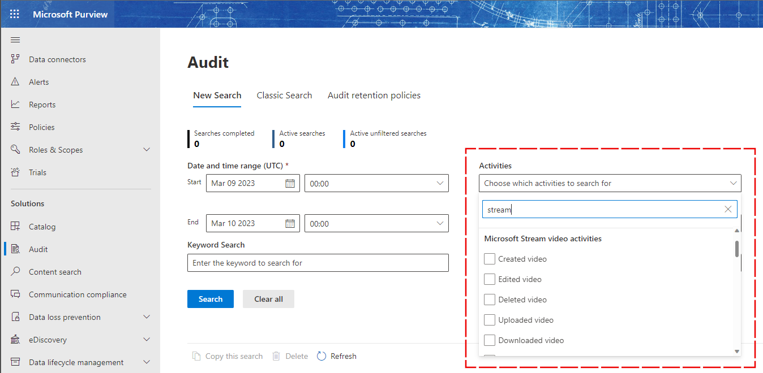Expand the Data lifecycle management chevron
The height and width of the screenshot is (373, 763).
pyautogui.click(x=147, y=362)
